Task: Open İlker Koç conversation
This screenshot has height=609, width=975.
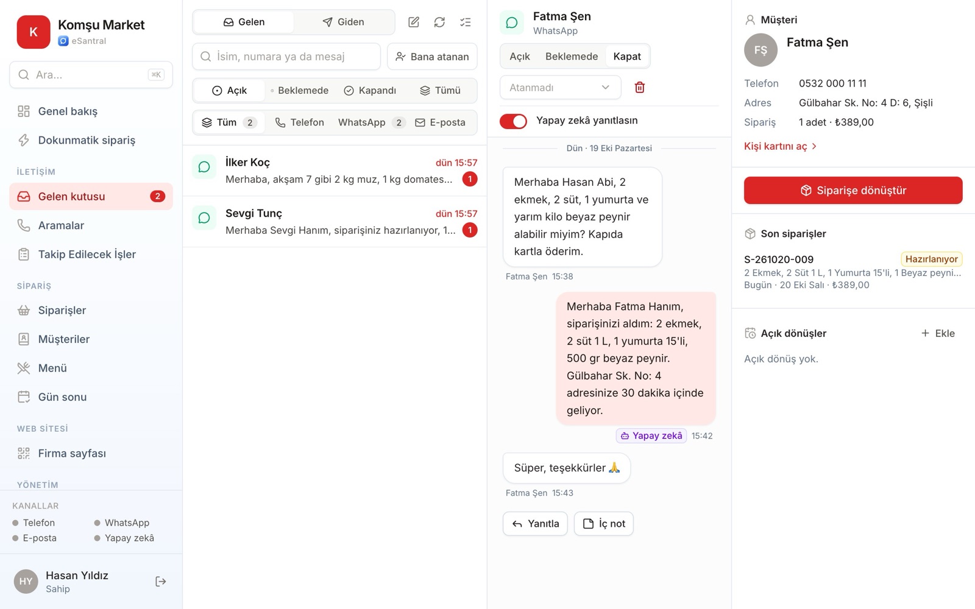Action: 335,171
